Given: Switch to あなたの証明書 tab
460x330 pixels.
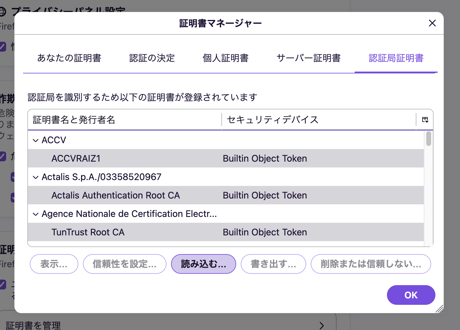Looking at the screenshot, I should click(69, 58).
